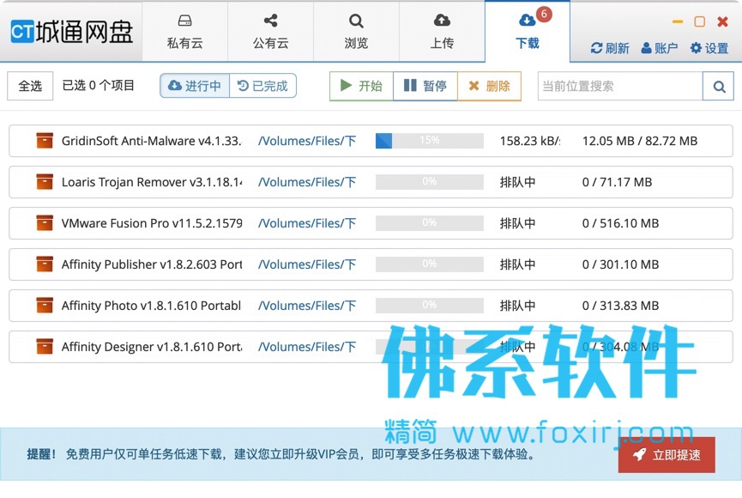Click 删除 to delete downloads
The height and width of the screenshot is (498, 742).
pos(489,86)
